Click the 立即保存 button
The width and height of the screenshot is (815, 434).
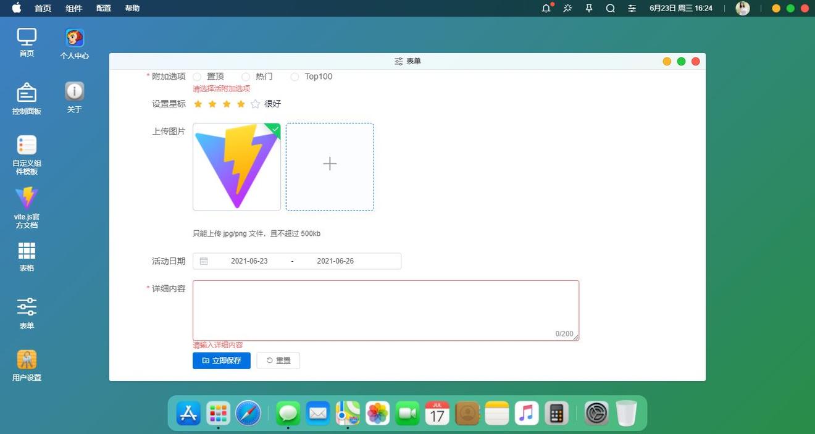(x=221, y=361)
